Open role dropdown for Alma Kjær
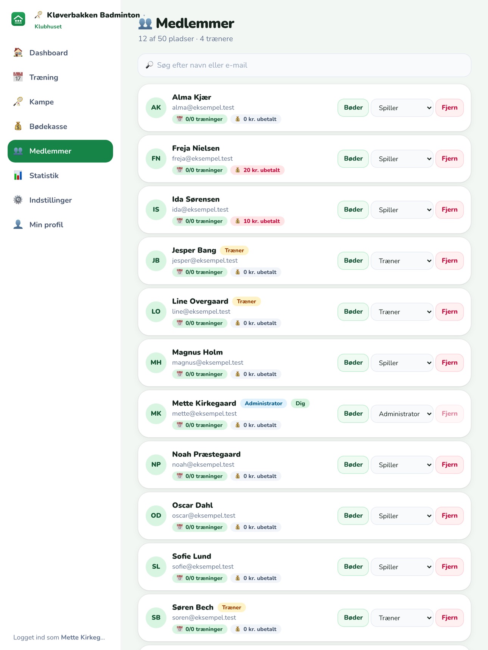 pos(402,108)
